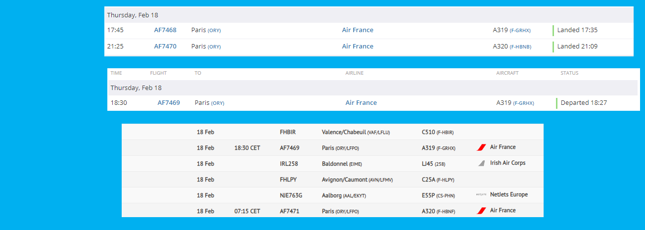Screen dimensions: 645x230
Task: Click AF7469 in bottom table
Action: point(289,148)
